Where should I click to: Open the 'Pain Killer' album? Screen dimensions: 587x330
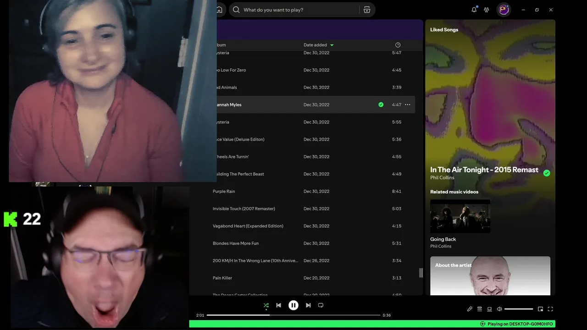tap(222, 278)
